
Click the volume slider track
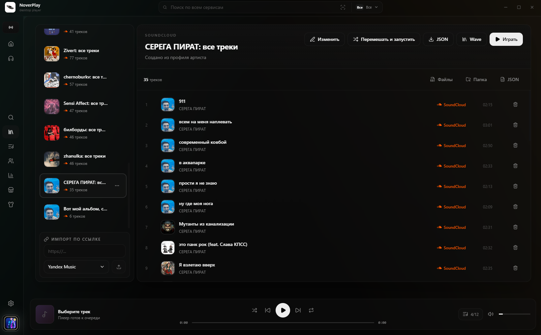click(x=515, y=314)
